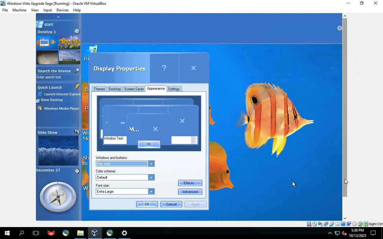Screen dimensions: 383x239
Task: Open File Explorer from the Windows taskbar
Action: [x=80, y=233]
